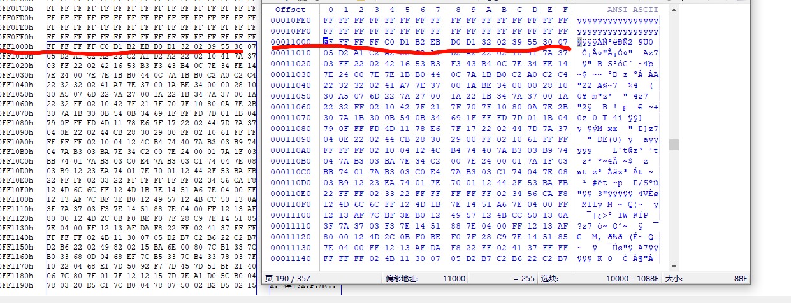Click column header 0 in hex view
This screenshot has width=791, height=303.
click(330, 10)
